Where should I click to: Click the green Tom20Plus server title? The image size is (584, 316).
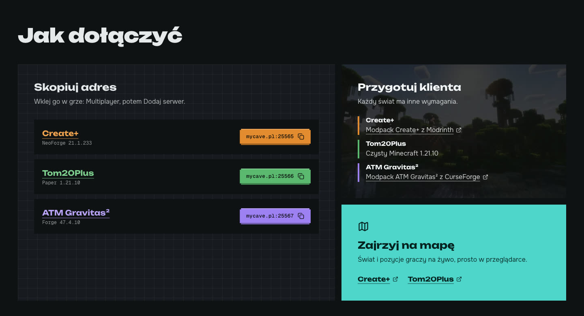pyautogui.click(x=68, y=173)
